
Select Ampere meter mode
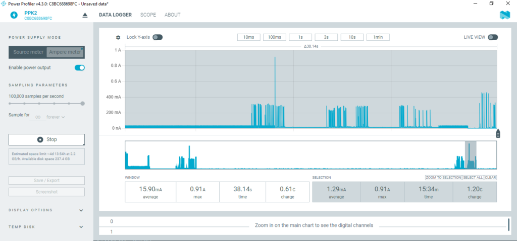[x=65, y=52]
